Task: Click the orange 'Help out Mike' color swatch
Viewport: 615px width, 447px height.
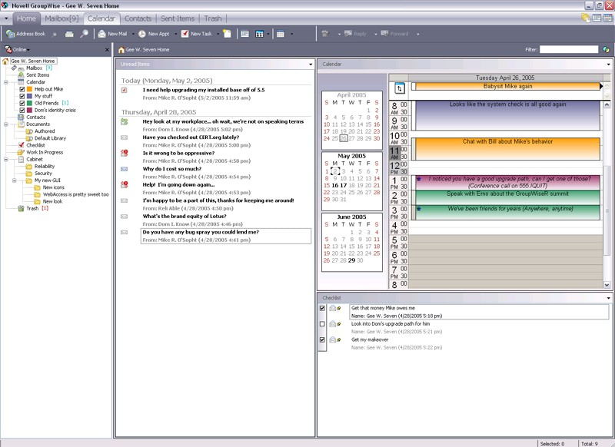Action: [29, 89]
